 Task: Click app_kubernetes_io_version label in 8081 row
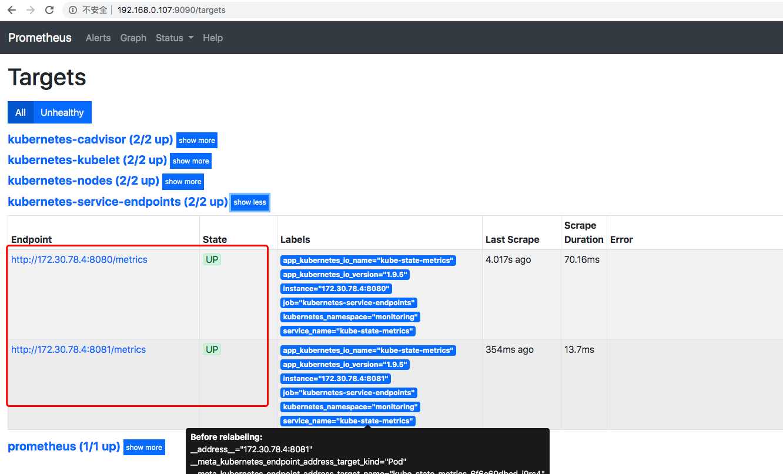[344, 365]
